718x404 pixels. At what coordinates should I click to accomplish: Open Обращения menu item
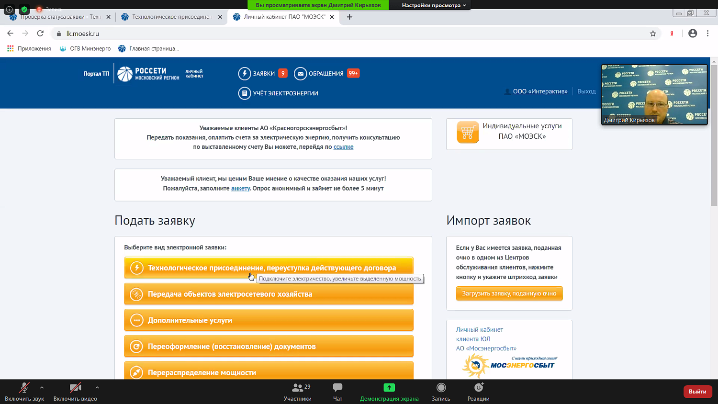pyautogui.click(x=326, y=73)
